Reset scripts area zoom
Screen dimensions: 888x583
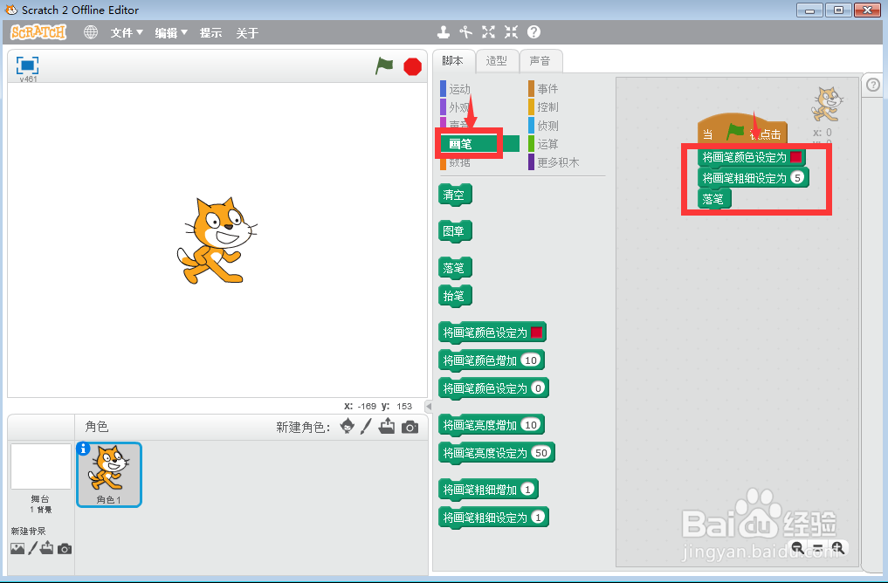(818, 547)
